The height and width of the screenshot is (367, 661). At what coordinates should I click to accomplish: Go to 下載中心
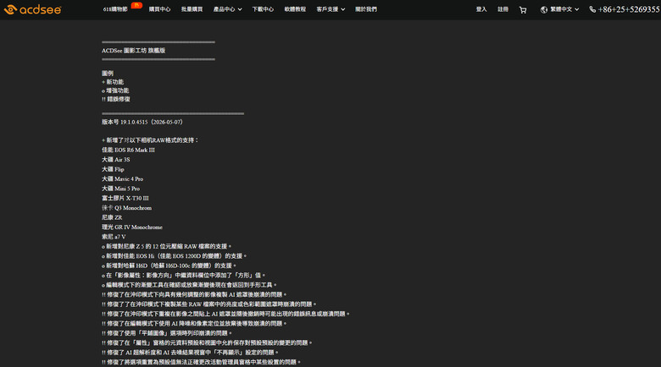point(263,9)
